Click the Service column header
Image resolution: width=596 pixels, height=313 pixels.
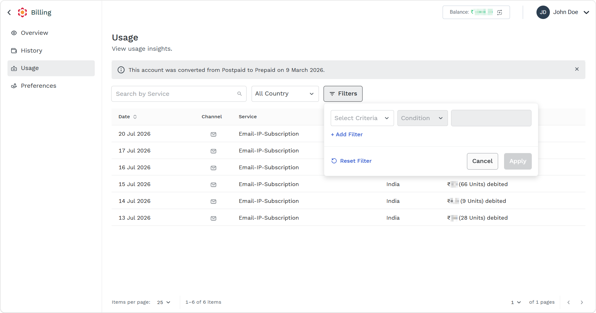248,117
